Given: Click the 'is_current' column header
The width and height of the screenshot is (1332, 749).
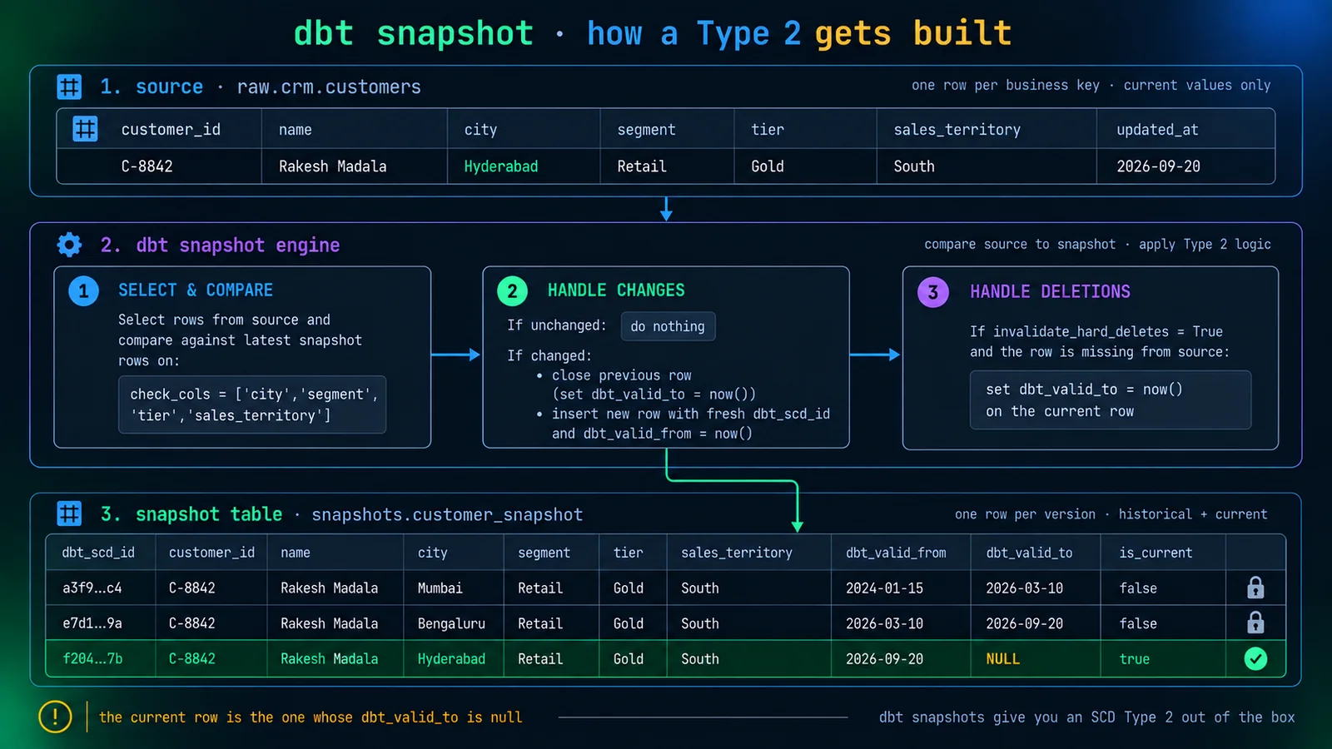Looking at the screenshot, I should pyautogui.click(x=1156, y=553).
